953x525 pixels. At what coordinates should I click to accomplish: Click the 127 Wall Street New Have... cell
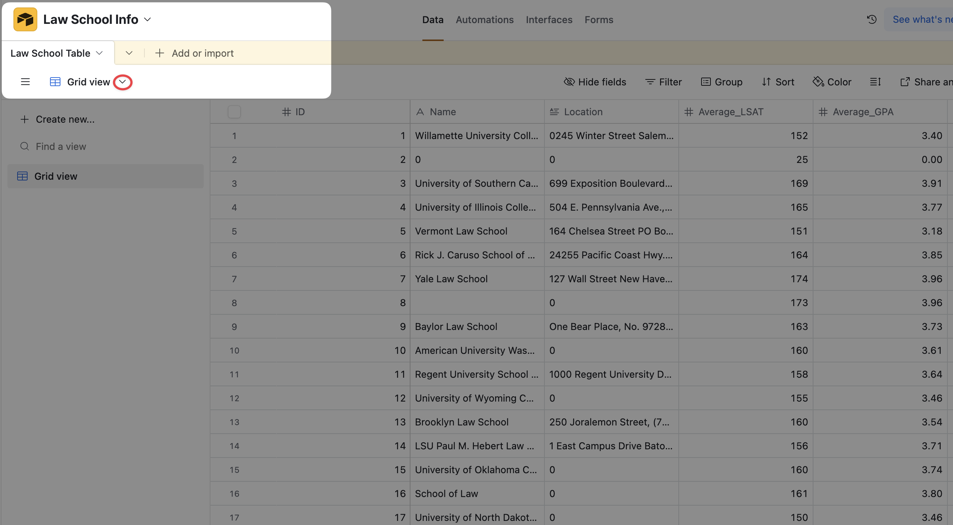[x=612, y=279]
